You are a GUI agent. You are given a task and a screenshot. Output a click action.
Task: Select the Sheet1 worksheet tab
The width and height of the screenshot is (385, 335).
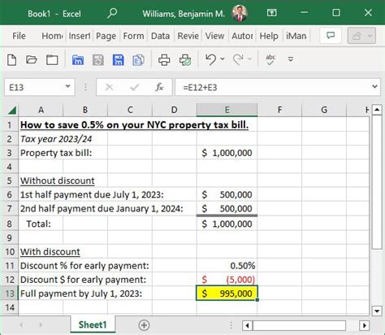(x=93, y=324)
